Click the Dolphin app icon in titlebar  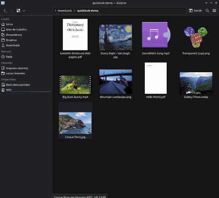tap(3, 3)
